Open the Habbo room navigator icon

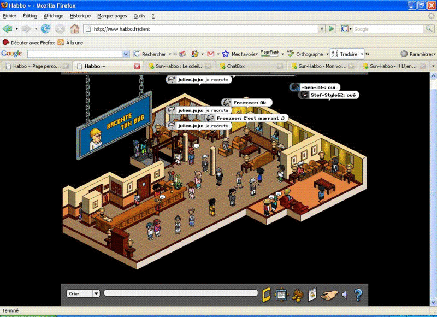(x=281, y=295)
